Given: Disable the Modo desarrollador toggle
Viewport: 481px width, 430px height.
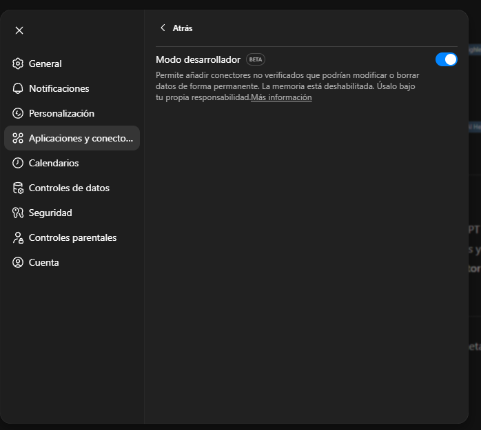Looking at the screenshot, I should pos(447,59).
